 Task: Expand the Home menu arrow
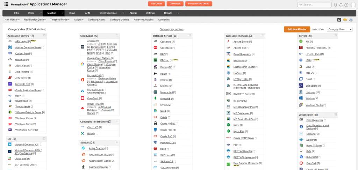coord(41,13)
